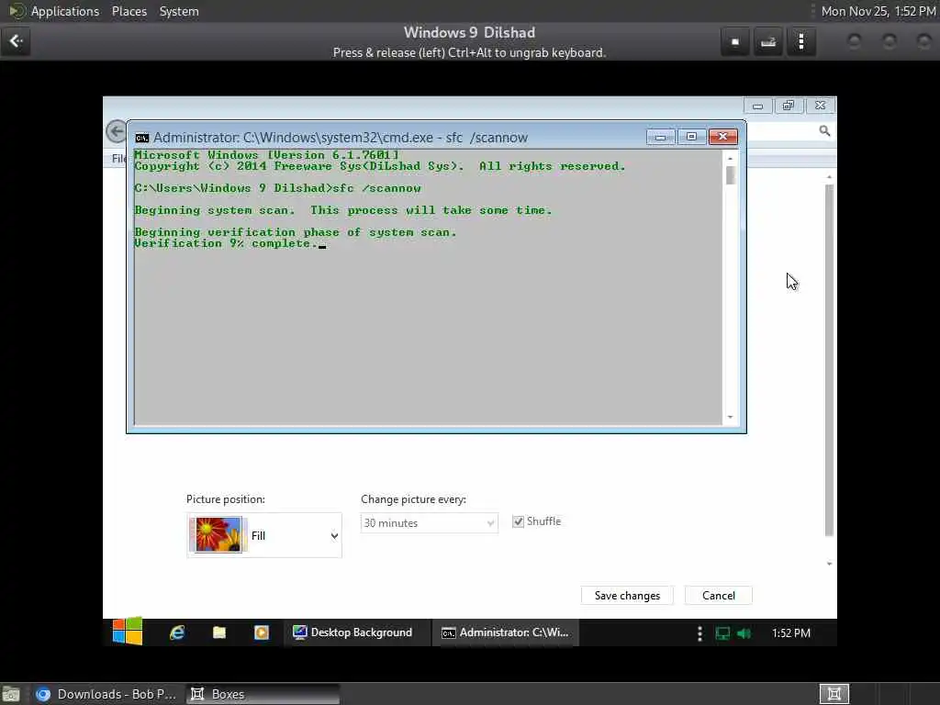Click the cmd window title bar icon
940x705 pixels.
(x=141, y=138)
